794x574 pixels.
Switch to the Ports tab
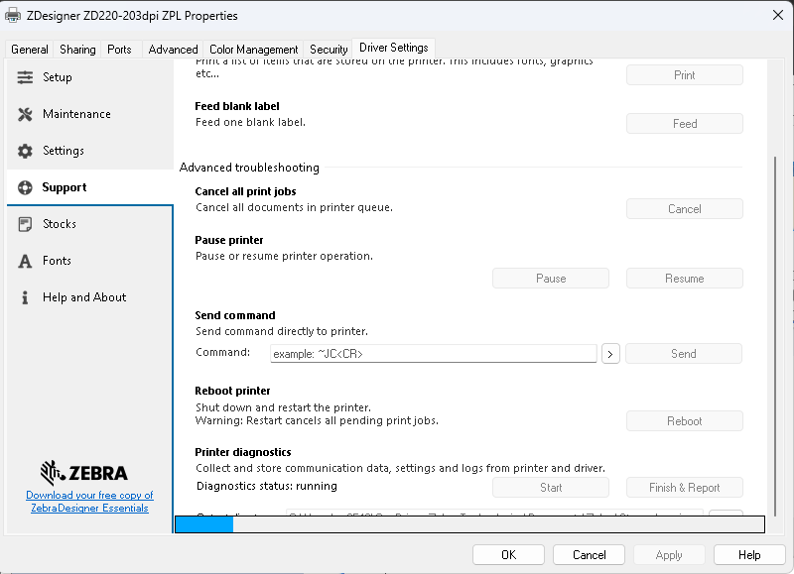[119, 48]
